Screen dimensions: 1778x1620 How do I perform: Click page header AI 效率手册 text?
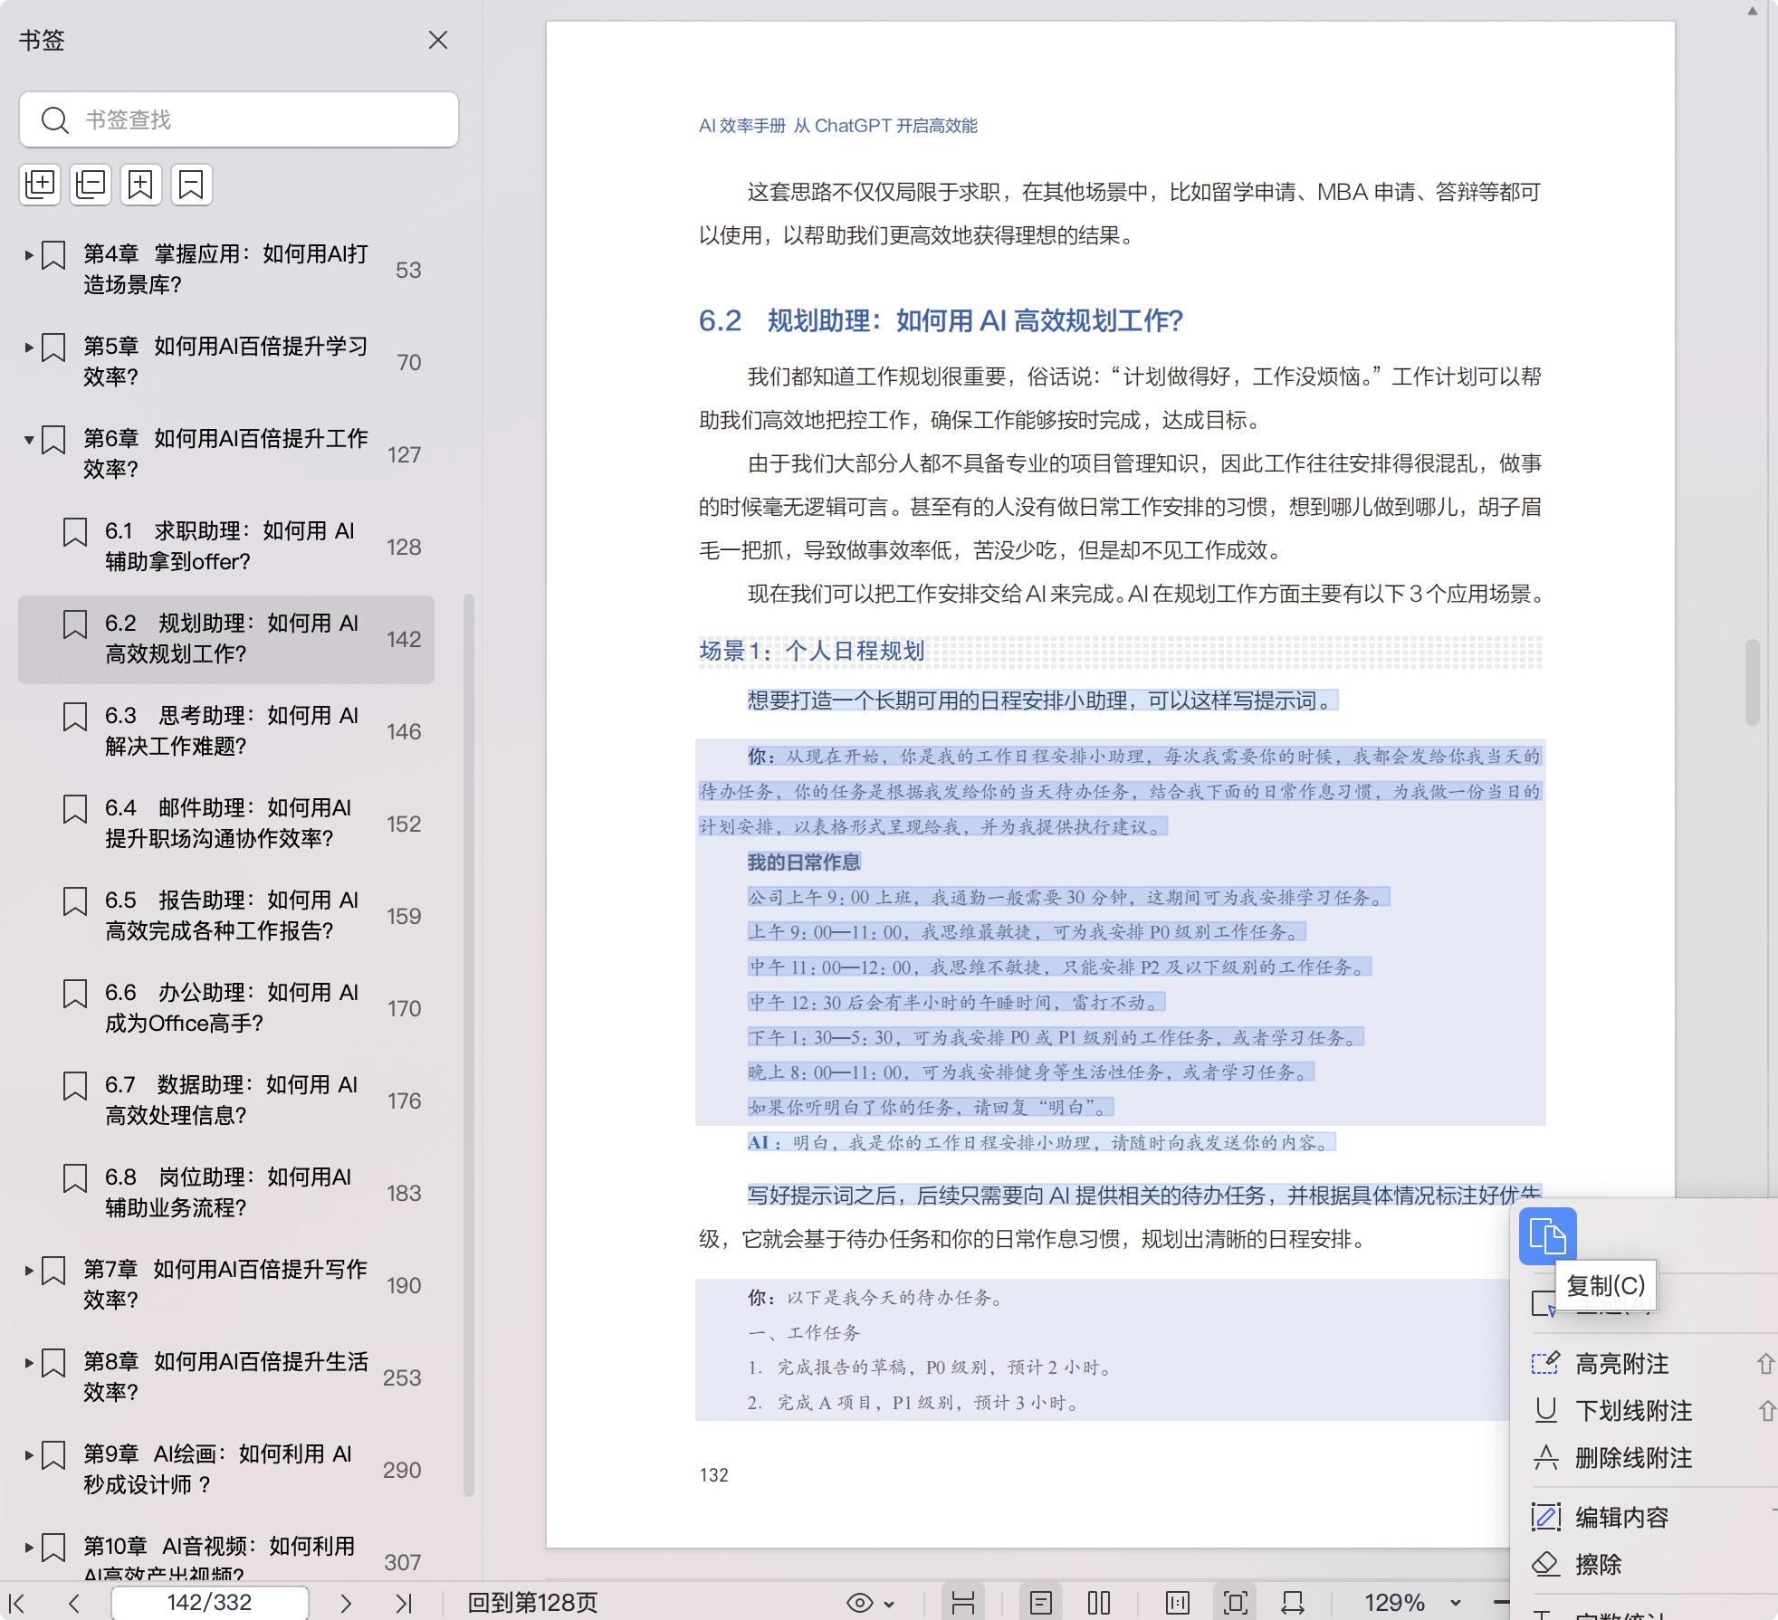[837, 126]
